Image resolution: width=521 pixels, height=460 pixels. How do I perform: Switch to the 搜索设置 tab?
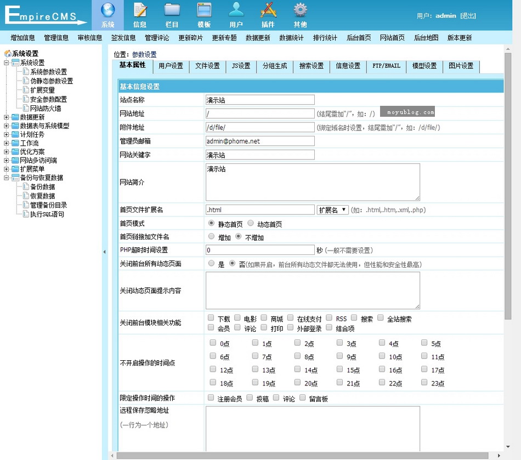click(312, 66)
